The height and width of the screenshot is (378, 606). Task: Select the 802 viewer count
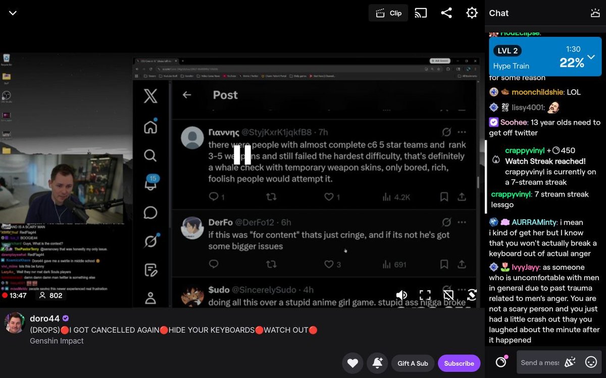coord(50,295)
